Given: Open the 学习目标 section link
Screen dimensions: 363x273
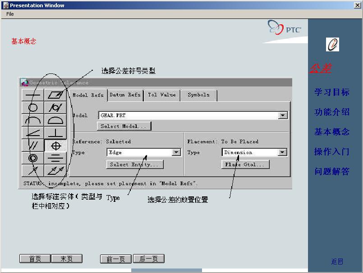Looking at the screenshot, I should point(332,92).
